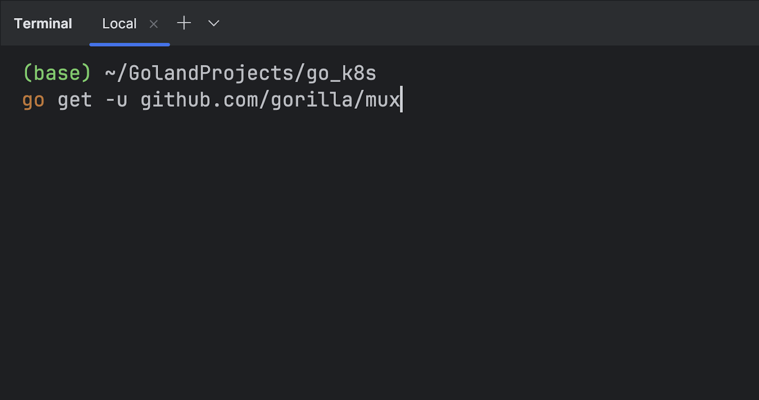Viewport: 759px width, 400px height.
Task: Click GolandProjects in the prompt path
Action: click(x=211, y=74)
